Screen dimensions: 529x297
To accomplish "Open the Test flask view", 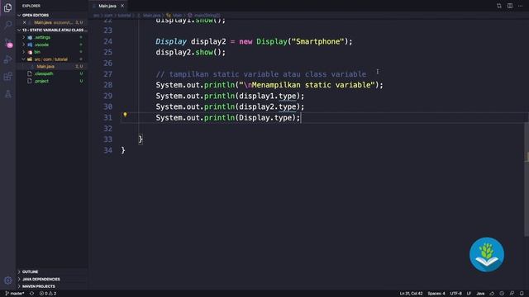I will coord(7,94).
